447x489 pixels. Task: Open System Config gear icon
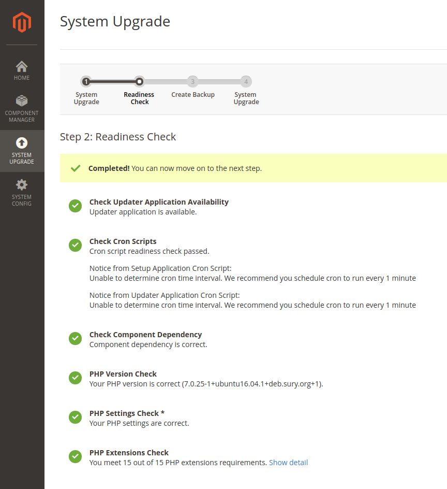(x=22, y=185)
